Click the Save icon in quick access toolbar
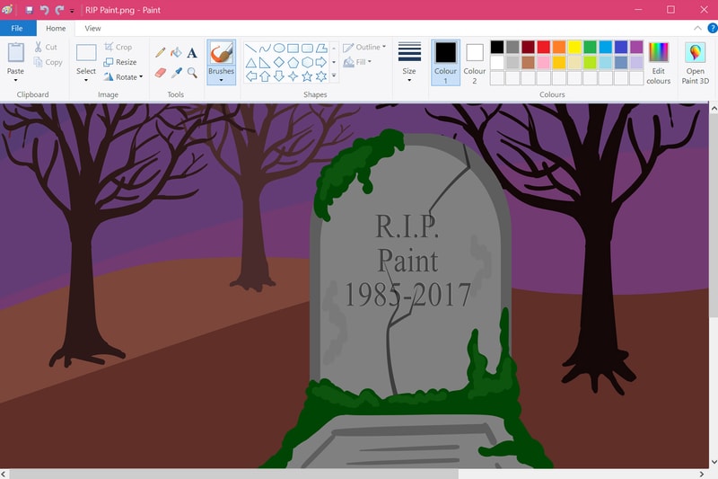The height and width of the screenshot is (479, 718). tap(30, 10)
